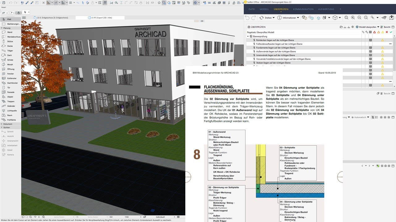The width and height of the screenshot is (396, 222).
Task: Select the Fassade curtain wall tool
Action: [11, 92]
